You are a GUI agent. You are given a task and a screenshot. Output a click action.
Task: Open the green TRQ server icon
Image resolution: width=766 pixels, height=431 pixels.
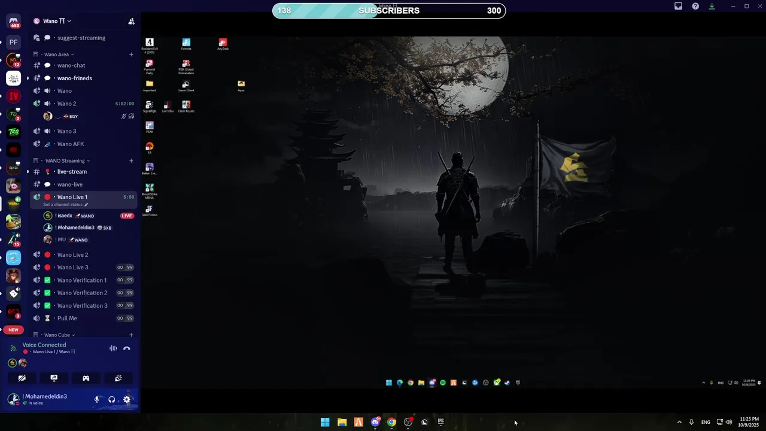13,132
